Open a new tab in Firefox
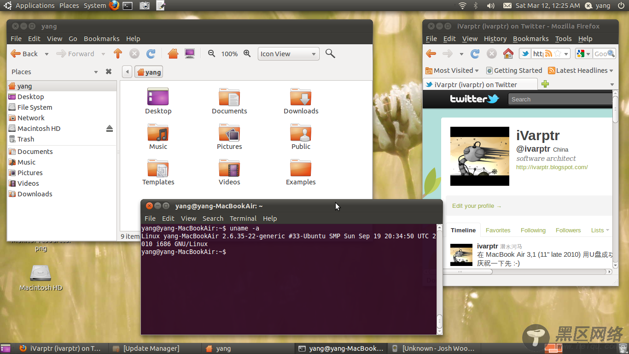 [x=545, y=84]
